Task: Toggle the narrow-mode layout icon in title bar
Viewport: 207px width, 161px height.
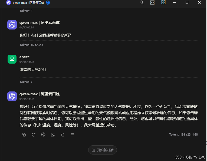Action: pos(152,2)
